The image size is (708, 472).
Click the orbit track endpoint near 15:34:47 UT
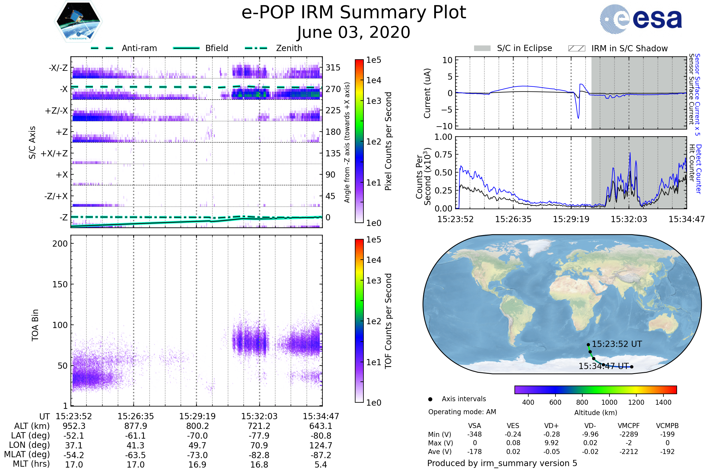point(632,367)
